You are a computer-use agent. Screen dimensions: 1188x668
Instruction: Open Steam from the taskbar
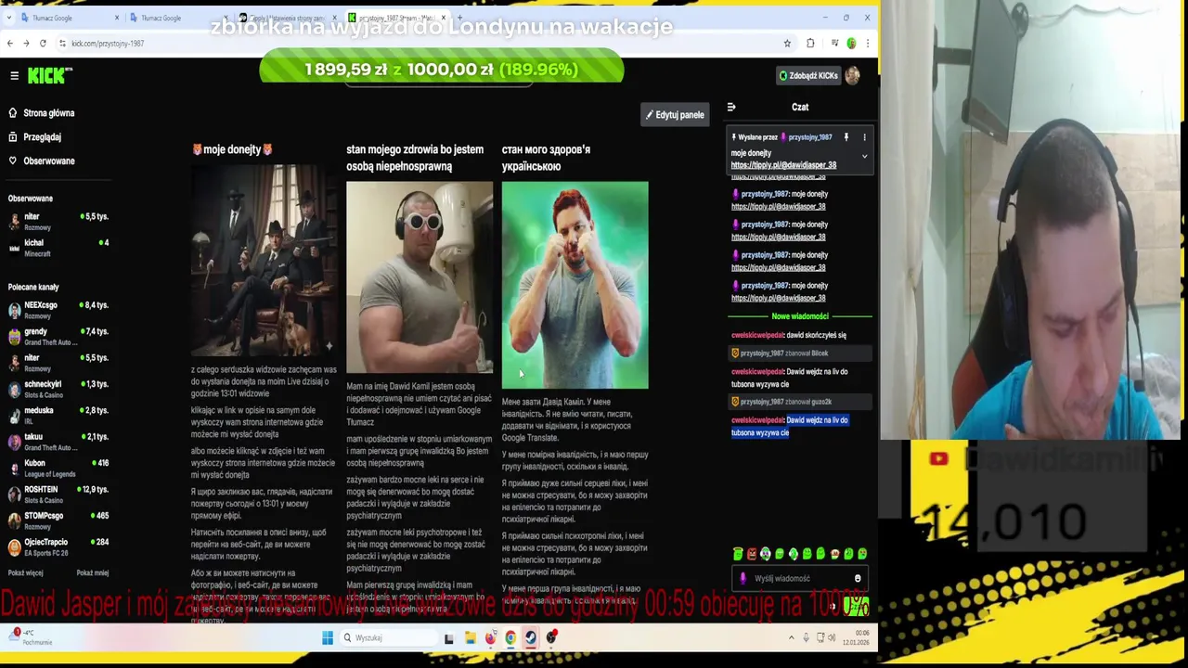530,637
